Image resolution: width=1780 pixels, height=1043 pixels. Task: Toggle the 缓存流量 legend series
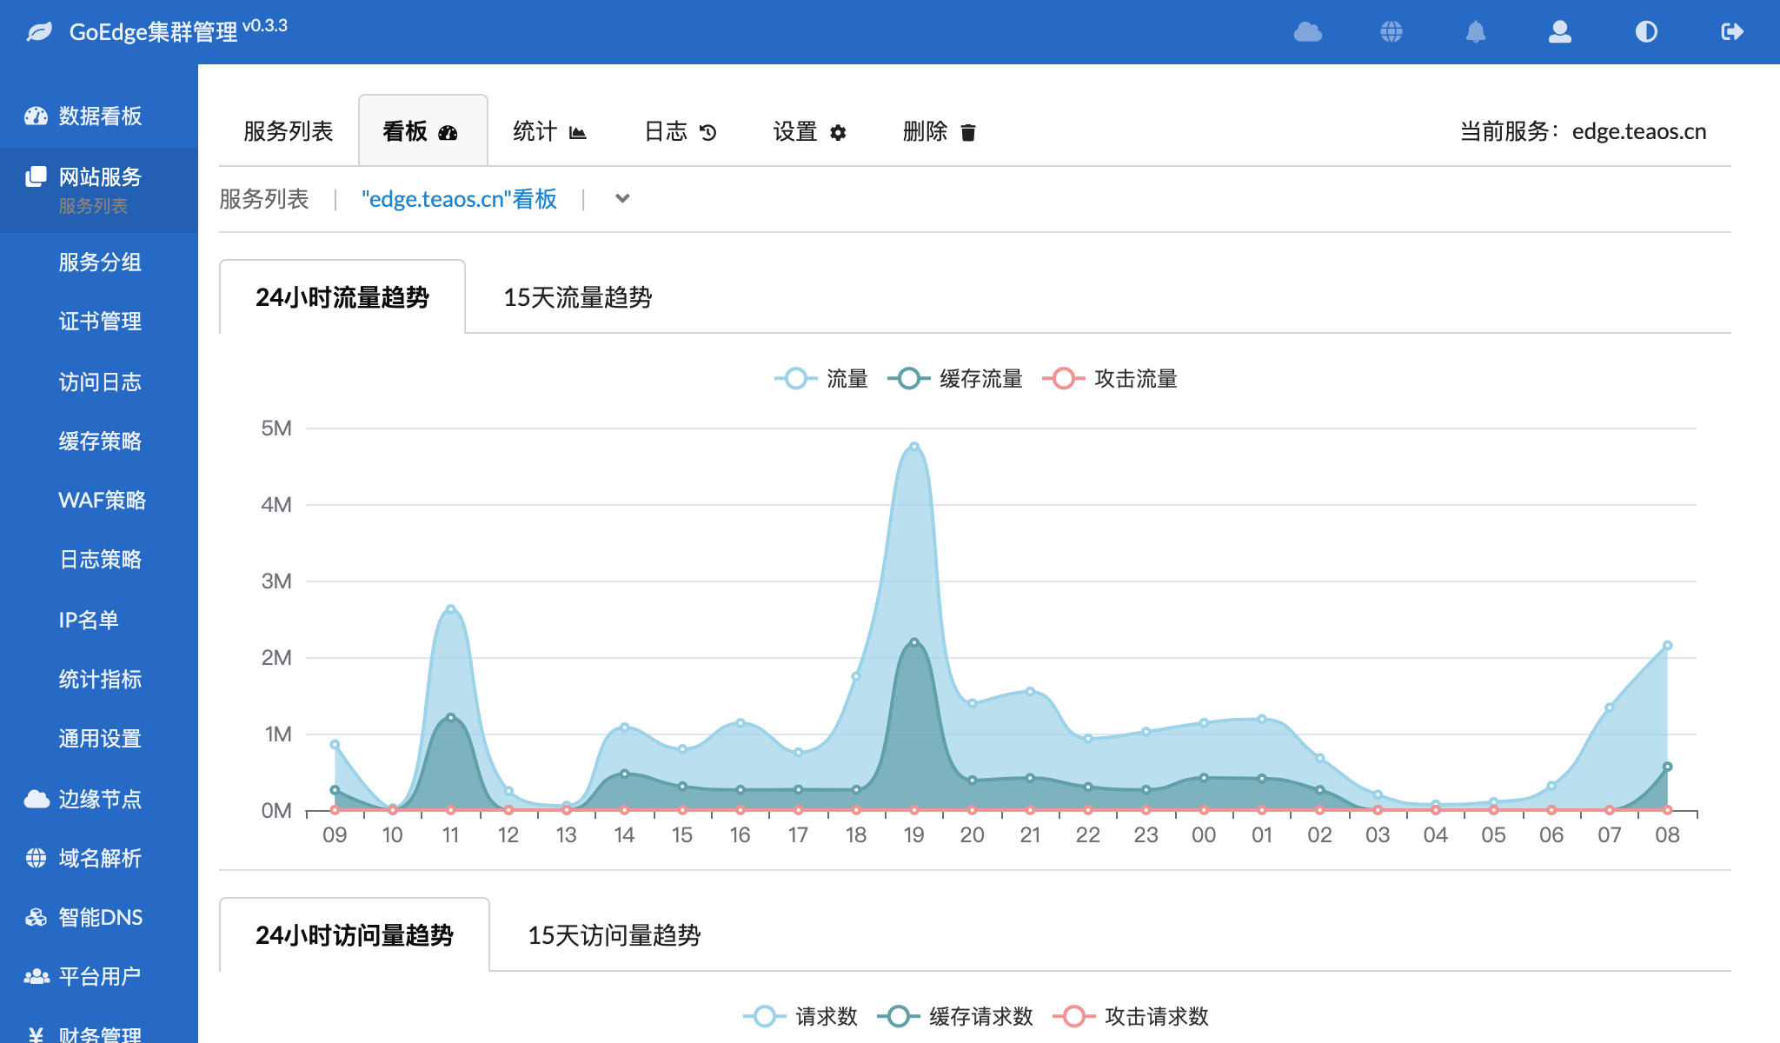coord(954,379)
